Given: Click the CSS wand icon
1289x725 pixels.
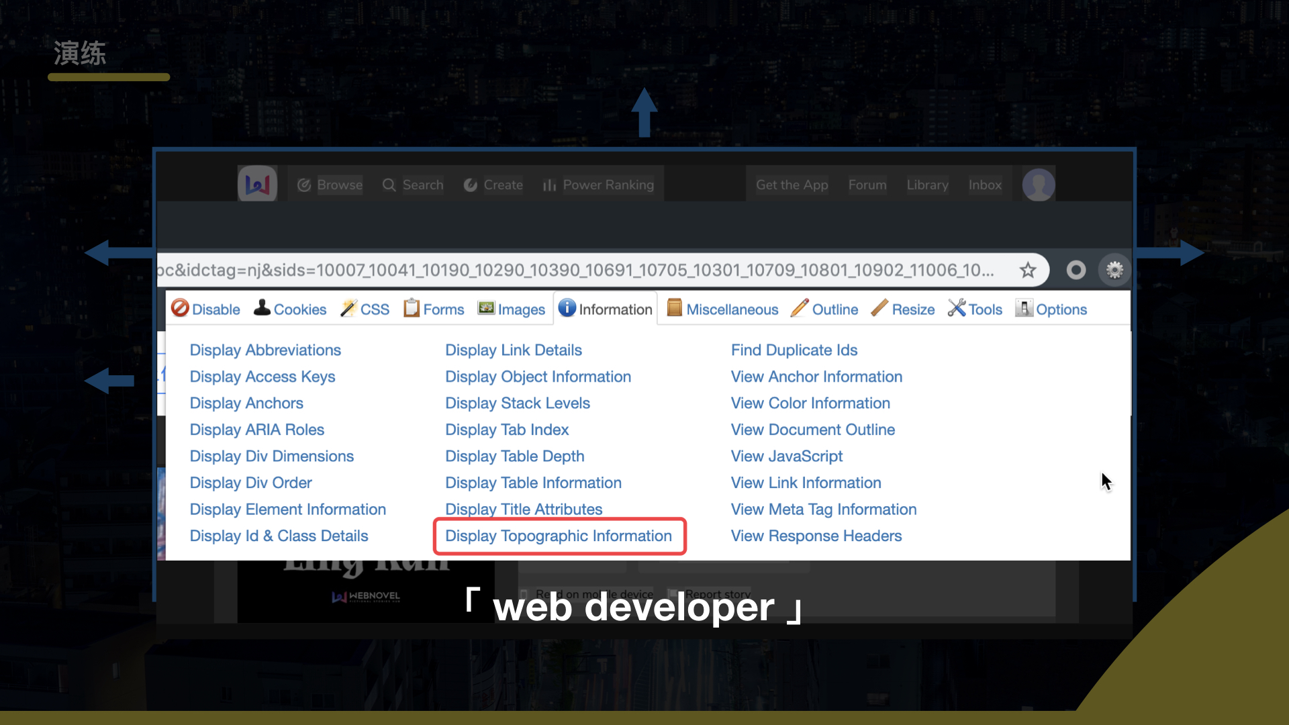Looking at the screenshot, I should coord(348,308).
